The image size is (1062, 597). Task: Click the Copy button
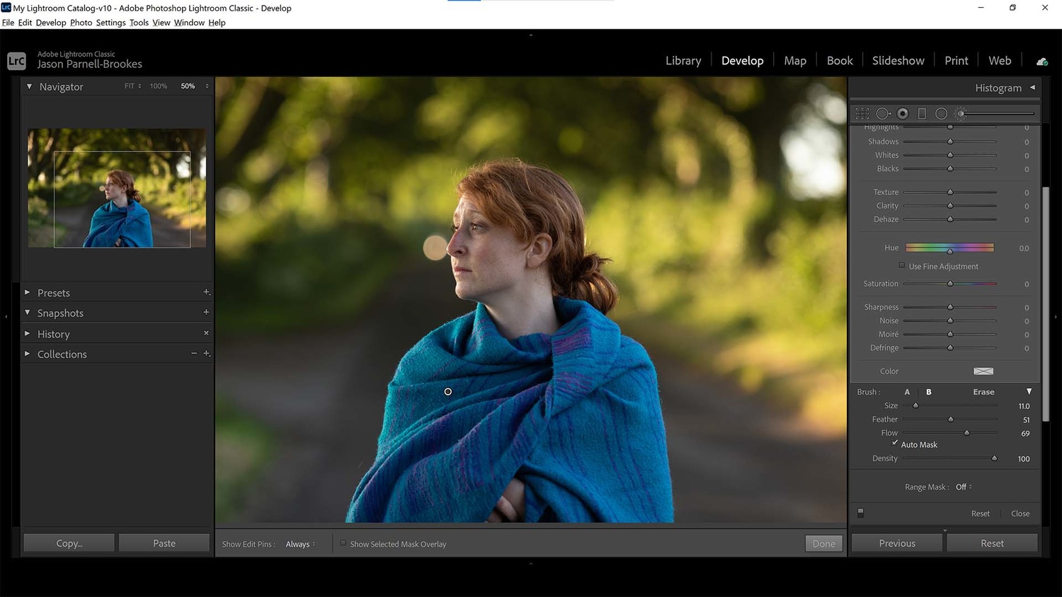tap(68, 543)
